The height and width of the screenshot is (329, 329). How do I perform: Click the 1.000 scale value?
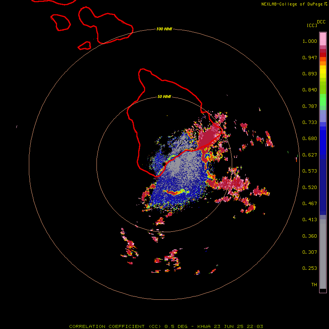[310, 41]
